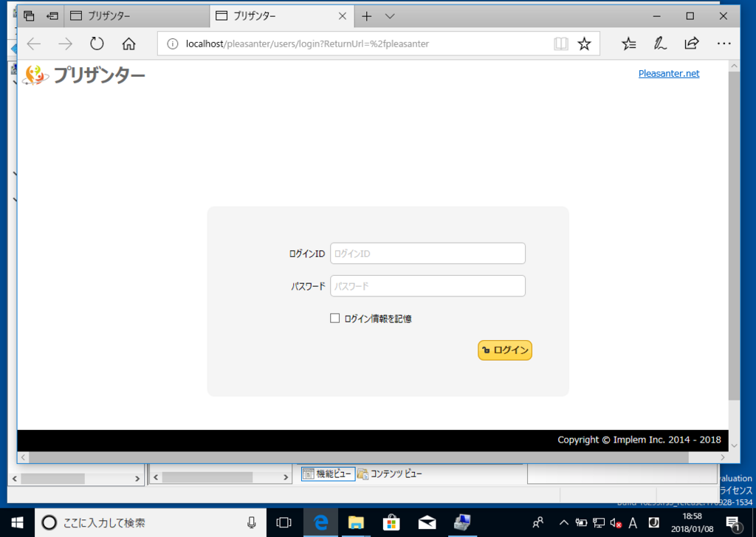
Task: Switch to コンテンツ ビュー in IIS window
Action: [390, 474]
